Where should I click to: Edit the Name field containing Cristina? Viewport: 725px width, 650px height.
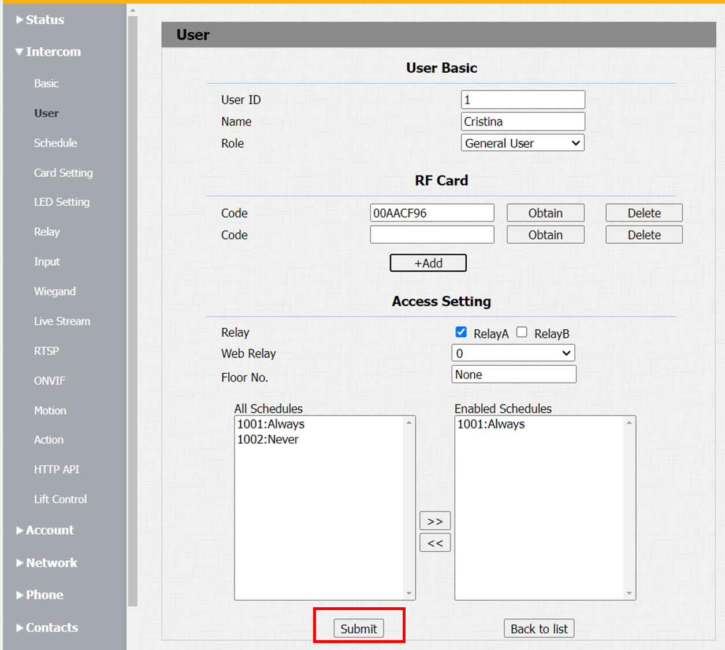pyautogui.click(x=523, y=121)
